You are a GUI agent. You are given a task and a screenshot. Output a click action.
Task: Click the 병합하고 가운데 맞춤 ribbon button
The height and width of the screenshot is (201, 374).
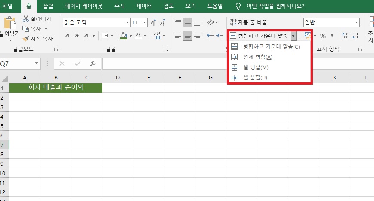(259, 36)
